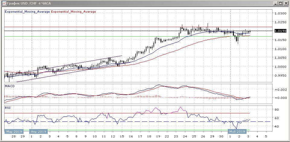This screenshot has height=142, width=290.
Task: Click the График USD/CHF 4 ЧАСА title text
Action: coord(29,3)
